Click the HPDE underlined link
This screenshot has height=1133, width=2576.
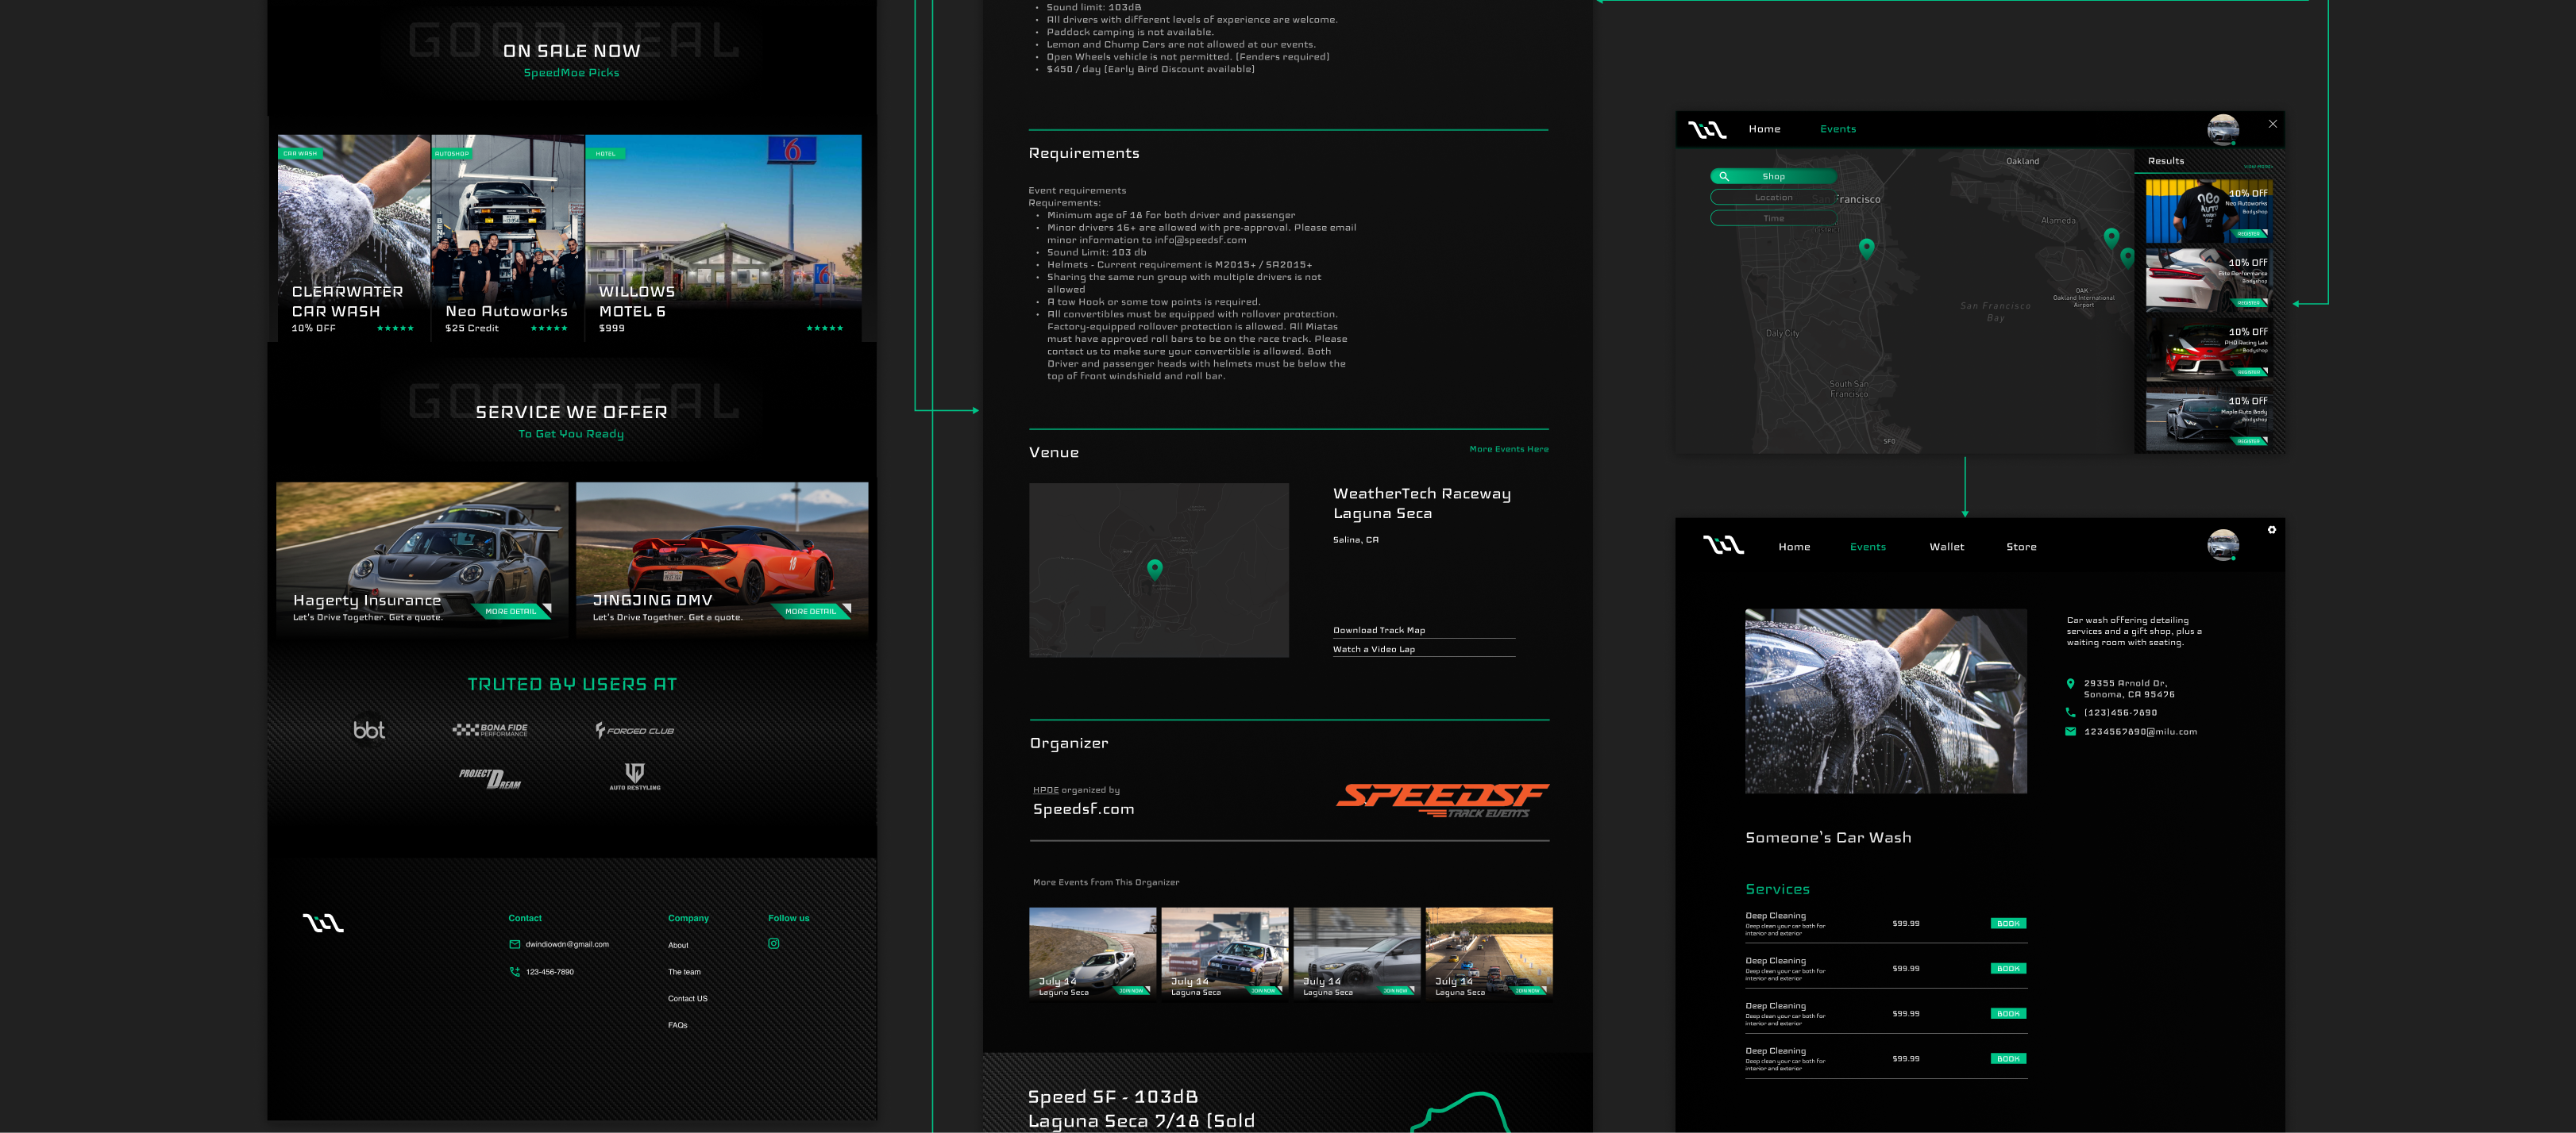click(x=1045, y=789)
